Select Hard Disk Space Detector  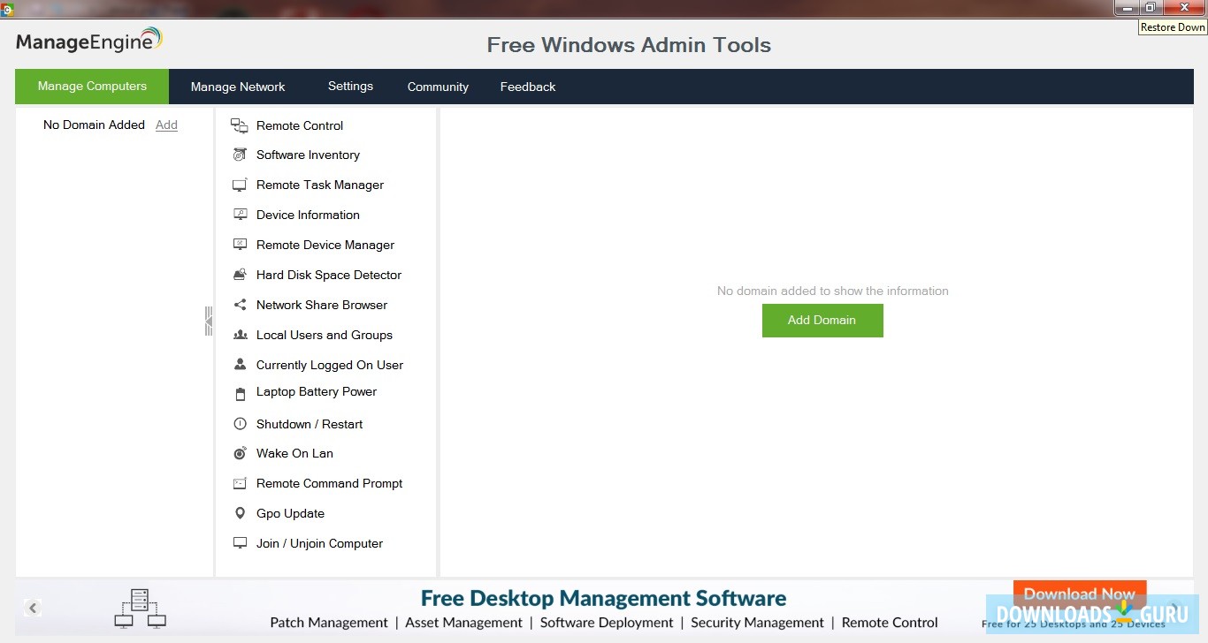coord(329,275)
